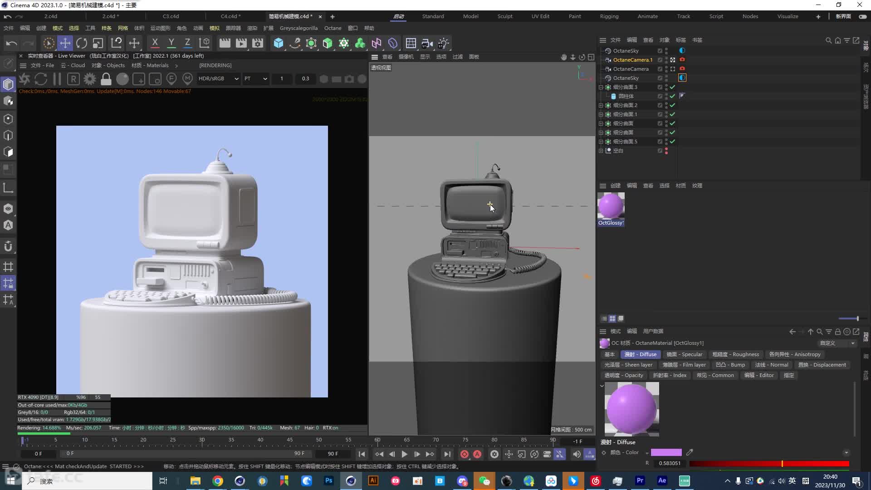
Task: Switch to C3.c4d document tab
Action: (x=171, y=16)
